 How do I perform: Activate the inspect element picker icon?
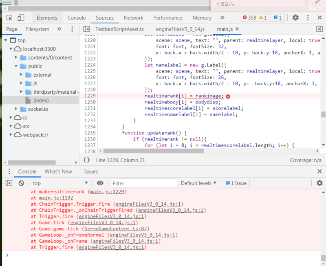9,18
